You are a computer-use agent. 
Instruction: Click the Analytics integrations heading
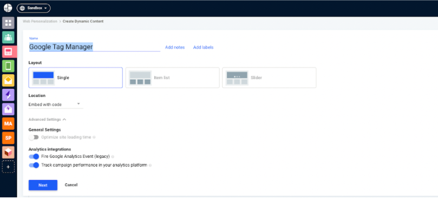[50, 149]
